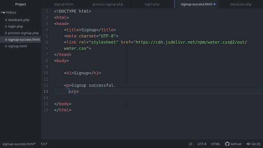Click the signup-success.html* status bar file name
The height and width of the screenshot is (148, 263).
pyautogui.click(x=19, y=144)
